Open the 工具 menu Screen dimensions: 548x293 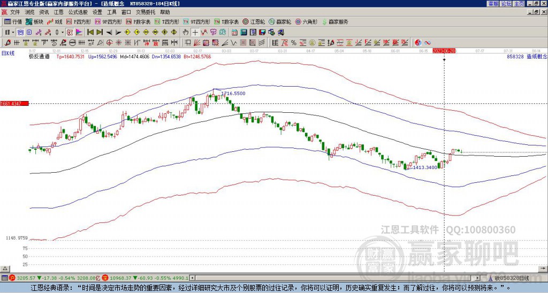pyautogui.click(x=112, y=12)
